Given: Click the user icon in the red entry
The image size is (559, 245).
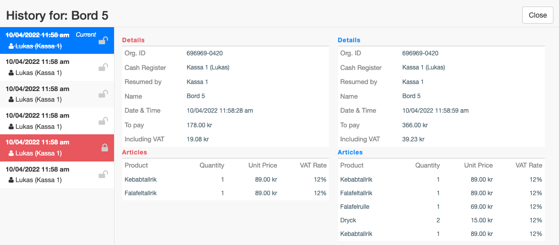Looking at the screenshot, I should click(11, 153).
